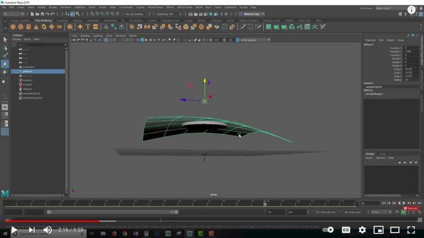Click the Outliner search field
The image size is (424, 238).
[x=40, y=45]
